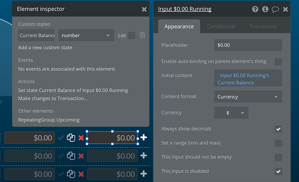299x182 pixels.
Task: Enable Set a range (min and max)
Action: point(278,143)
